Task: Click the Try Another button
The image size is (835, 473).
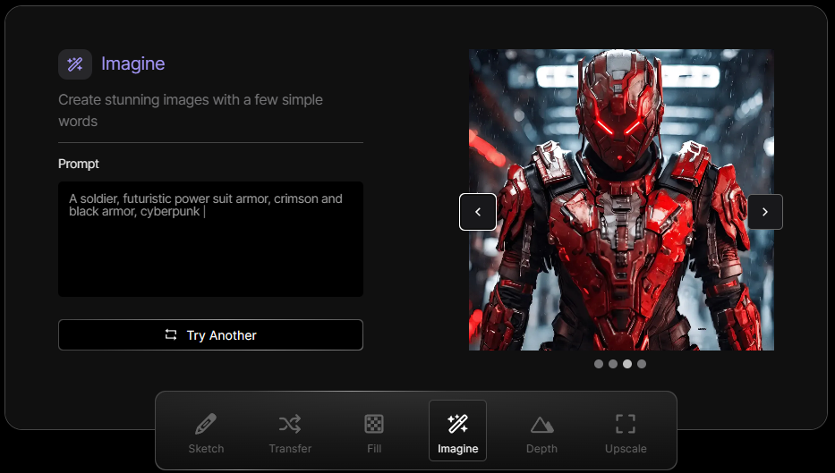Action: (210, 334)
